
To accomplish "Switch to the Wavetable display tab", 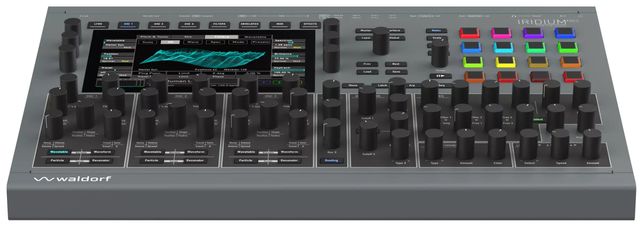I will 255,37.
